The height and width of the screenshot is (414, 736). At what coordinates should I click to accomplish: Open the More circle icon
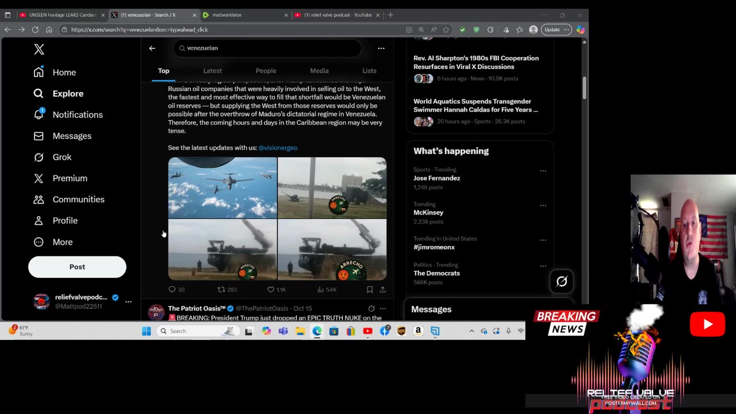point(39,242)
